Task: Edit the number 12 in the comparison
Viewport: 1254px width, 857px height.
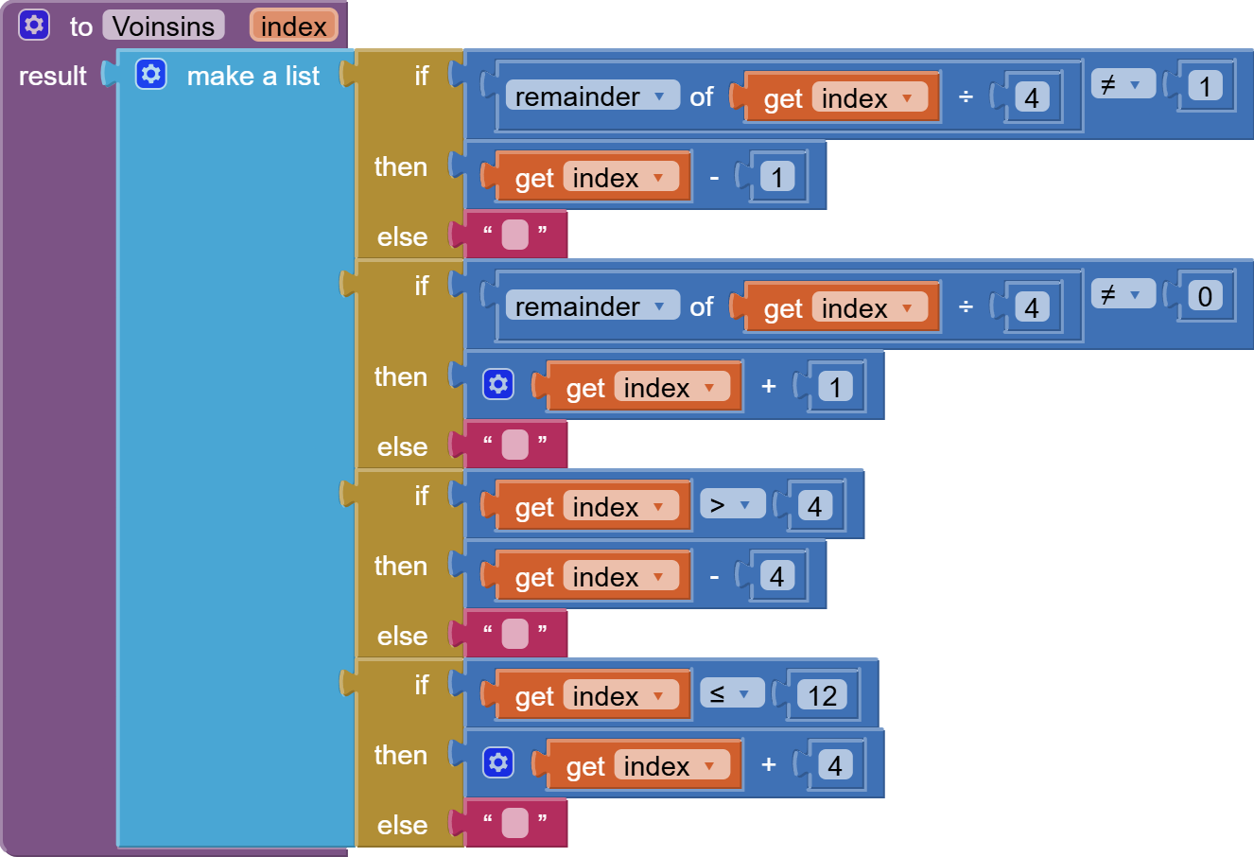Action: coord(821,695)
